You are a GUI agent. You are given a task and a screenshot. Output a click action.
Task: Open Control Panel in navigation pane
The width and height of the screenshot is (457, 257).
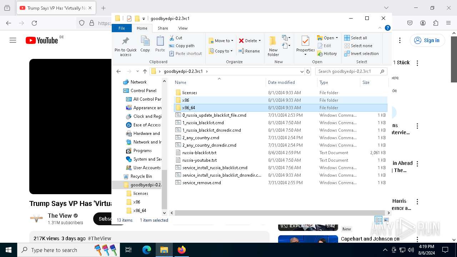coord(143,91)
